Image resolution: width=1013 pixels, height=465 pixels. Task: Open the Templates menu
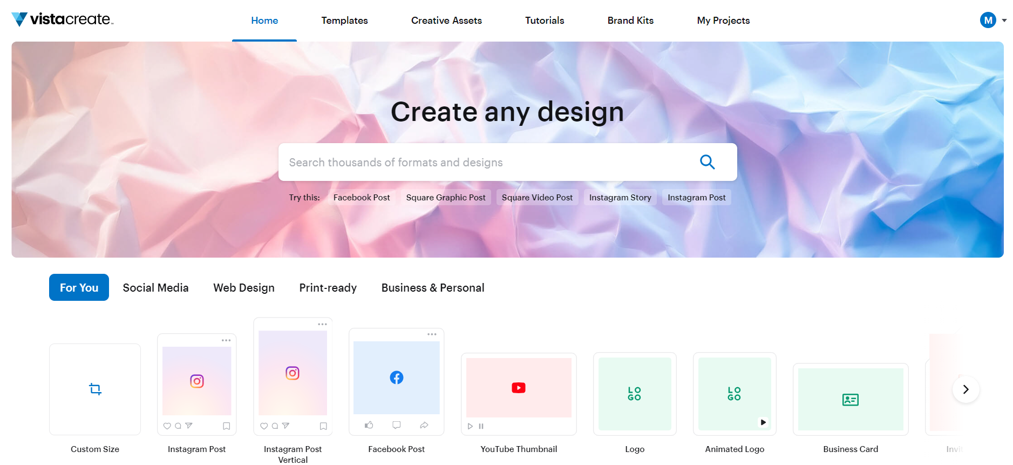coord(344,21)
